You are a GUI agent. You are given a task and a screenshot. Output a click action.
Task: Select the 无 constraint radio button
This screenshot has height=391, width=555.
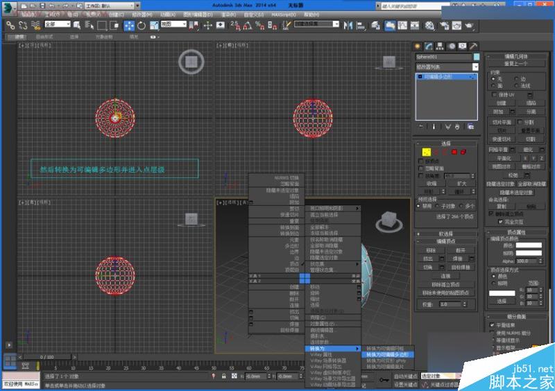click(x=493, y=79)
